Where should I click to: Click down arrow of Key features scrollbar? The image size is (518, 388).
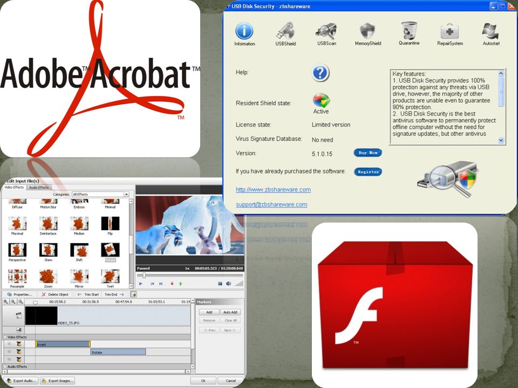(501, 140)
